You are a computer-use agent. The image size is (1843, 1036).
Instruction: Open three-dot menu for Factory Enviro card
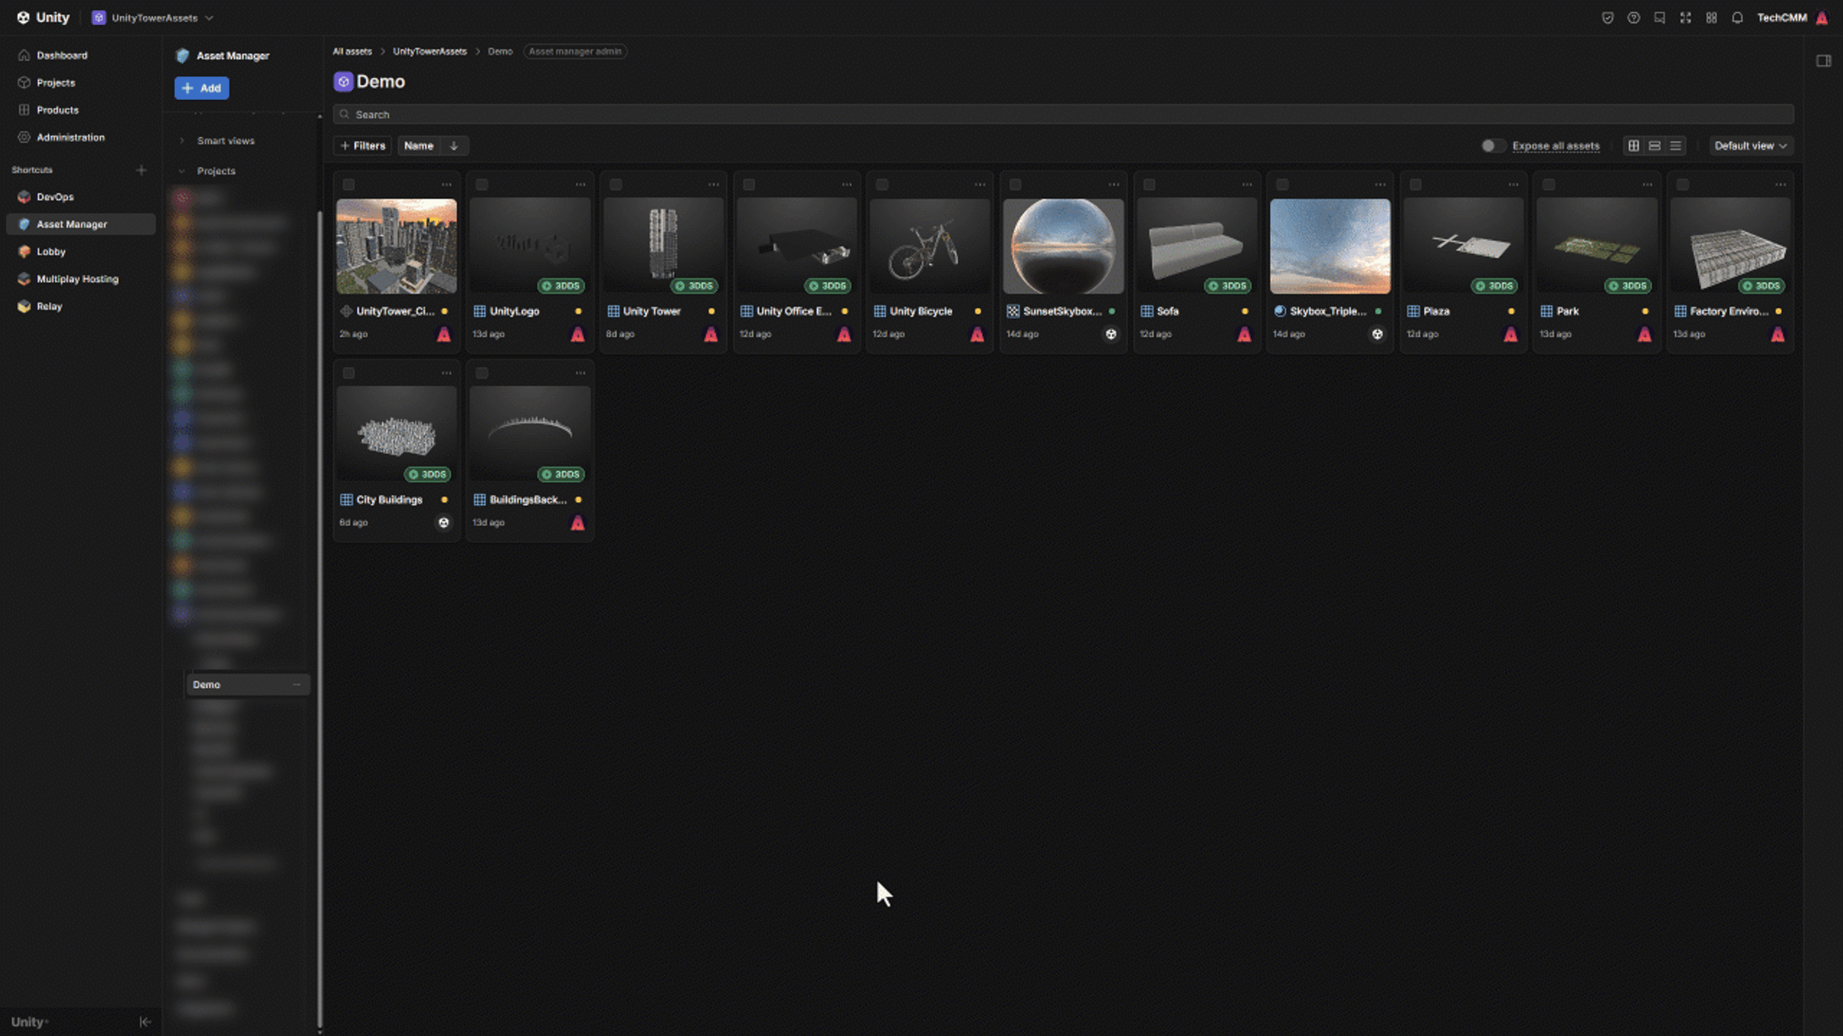[1780, 184]
